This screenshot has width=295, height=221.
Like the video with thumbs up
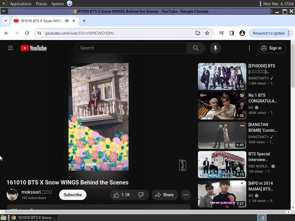pos(122,195)
